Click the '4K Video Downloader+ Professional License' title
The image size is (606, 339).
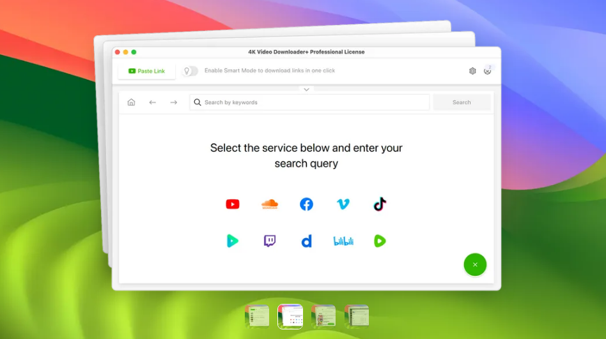(x=306, y=52)
